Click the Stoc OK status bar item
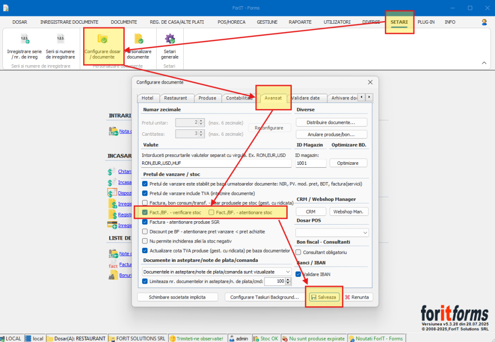This screenshot has width=495, height=342. click(x=265, y=338)
